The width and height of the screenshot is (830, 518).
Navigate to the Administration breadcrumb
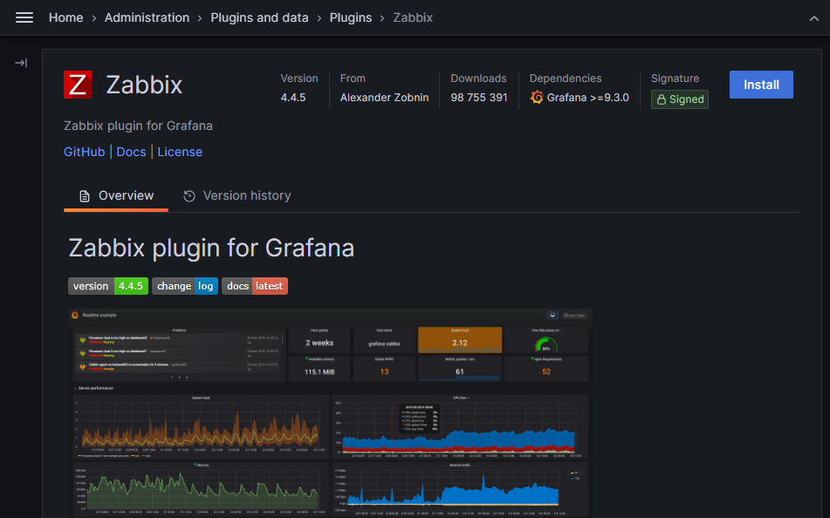click(147, 17)
